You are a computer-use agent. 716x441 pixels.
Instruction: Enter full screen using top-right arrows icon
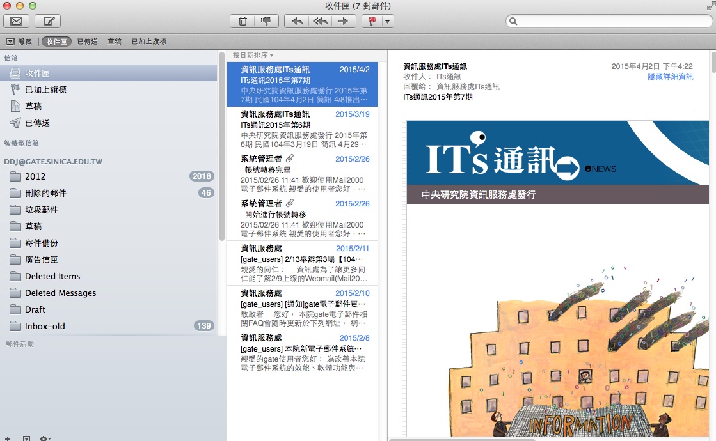tap(710, 6)
